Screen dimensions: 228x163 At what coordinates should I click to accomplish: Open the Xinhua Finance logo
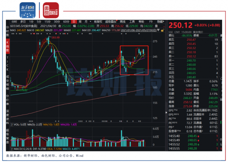tap(28, 10)
